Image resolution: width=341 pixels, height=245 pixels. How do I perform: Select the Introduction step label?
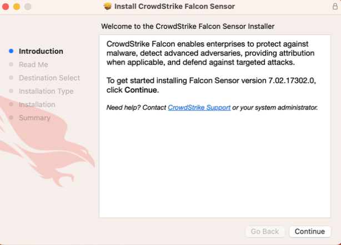pos(41,51)
